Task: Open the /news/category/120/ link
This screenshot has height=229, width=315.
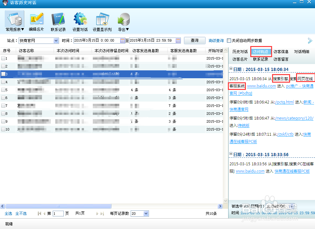Action: (x=294, y=118)
